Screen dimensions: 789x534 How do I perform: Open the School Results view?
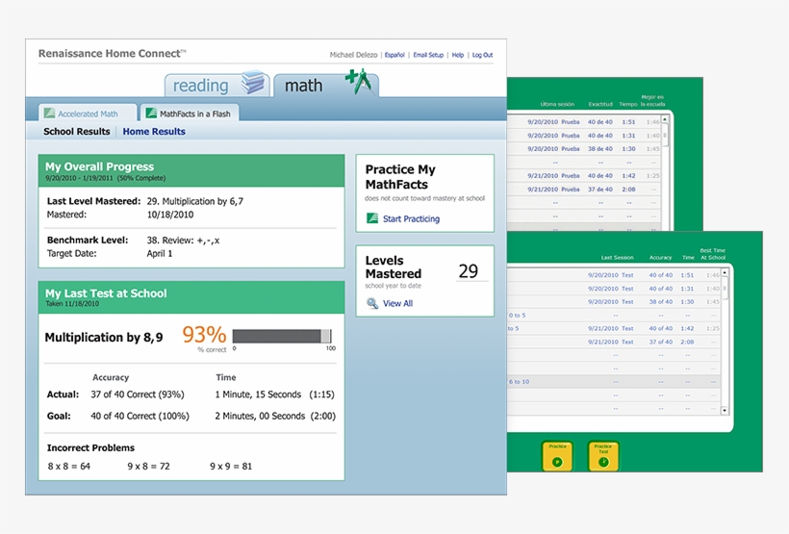77,132
